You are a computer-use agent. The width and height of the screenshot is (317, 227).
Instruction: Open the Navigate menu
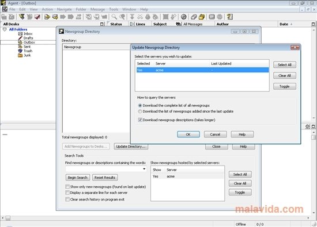coord(65,9)
